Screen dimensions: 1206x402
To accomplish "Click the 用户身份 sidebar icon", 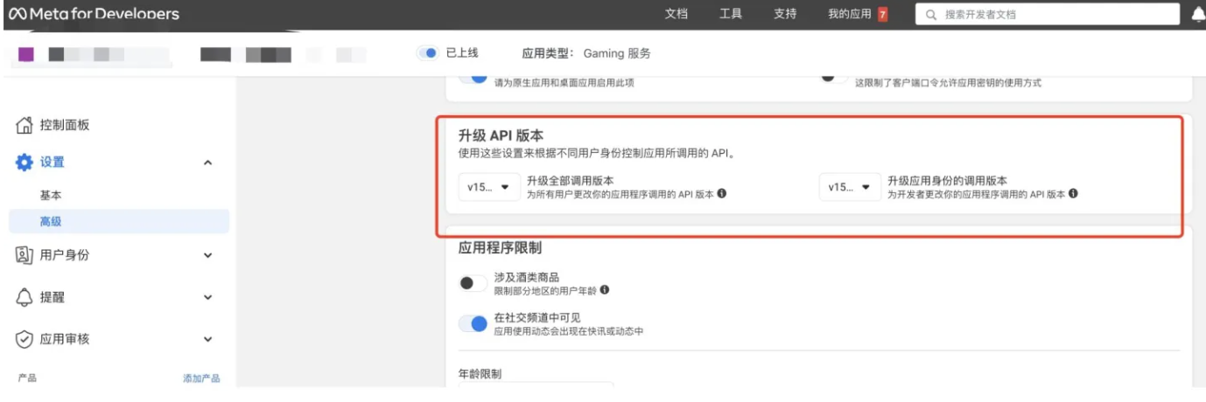I will pyautogui.click(x=25, y=255).
